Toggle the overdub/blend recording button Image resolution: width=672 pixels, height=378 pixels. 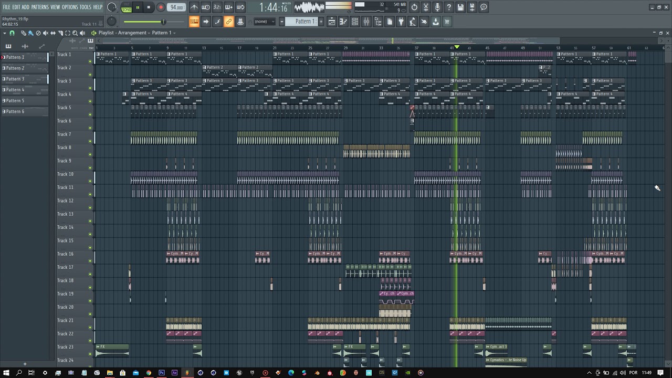coord(229,7)
